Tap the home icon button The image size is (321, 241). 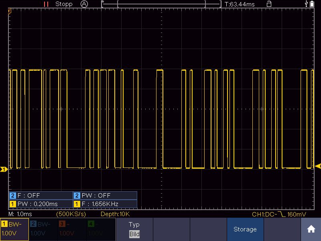pyautogui.click(x=311, y=229)
